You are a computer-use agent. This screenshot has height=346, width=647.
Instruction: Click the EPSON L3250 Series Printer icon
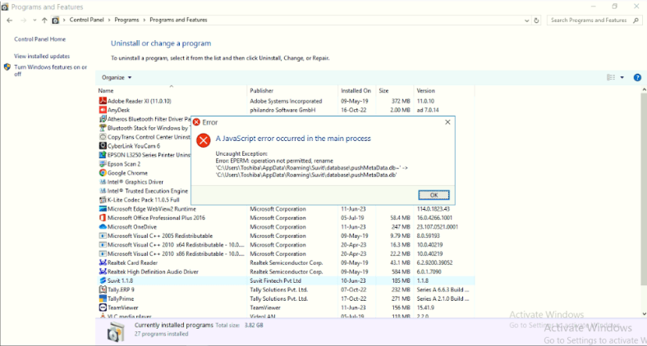103,155
